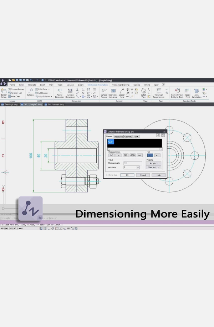Open the Mechanical Drawing ribbon tab
The width and height of the screenshot is (214, 327).
121,85
